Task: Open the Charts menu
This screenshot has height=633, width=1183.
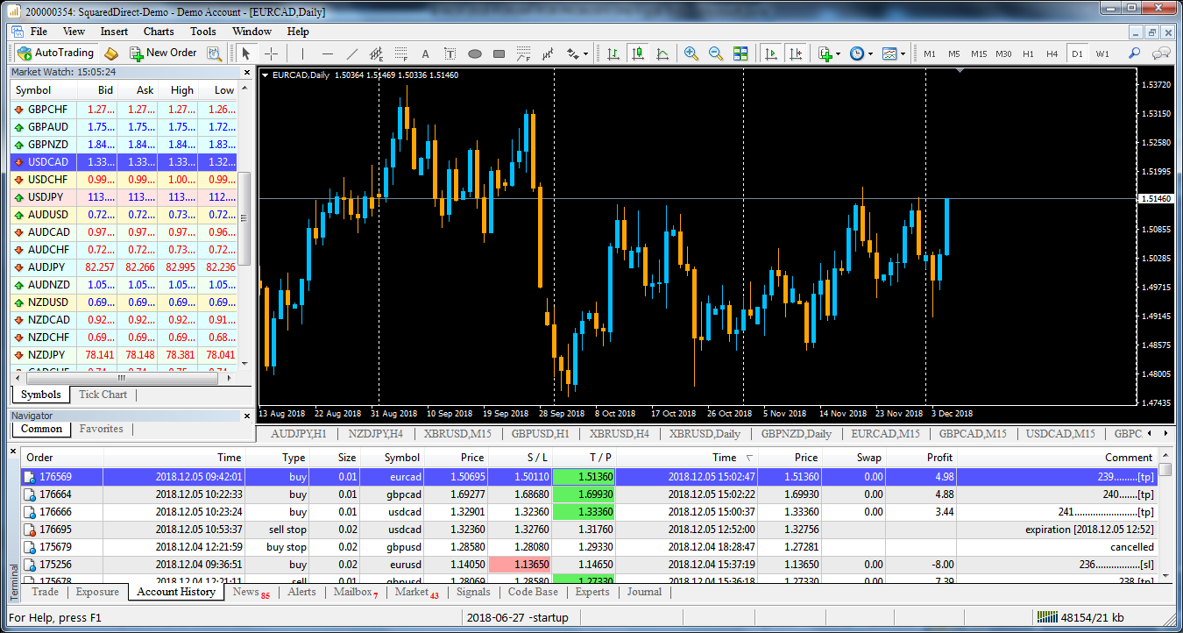Action: pyautogui.click(x=159, y=32)
